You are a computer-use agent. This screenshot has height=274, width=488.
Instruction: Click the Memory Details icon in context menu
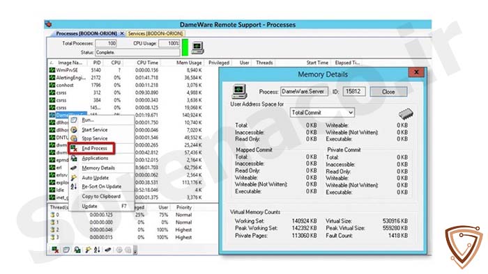[74, 168]
